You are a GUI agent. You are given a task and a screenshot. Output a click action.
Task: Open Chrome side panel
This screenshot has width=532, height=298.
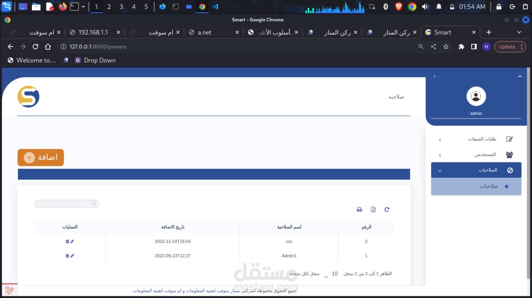tap(474, 47)
